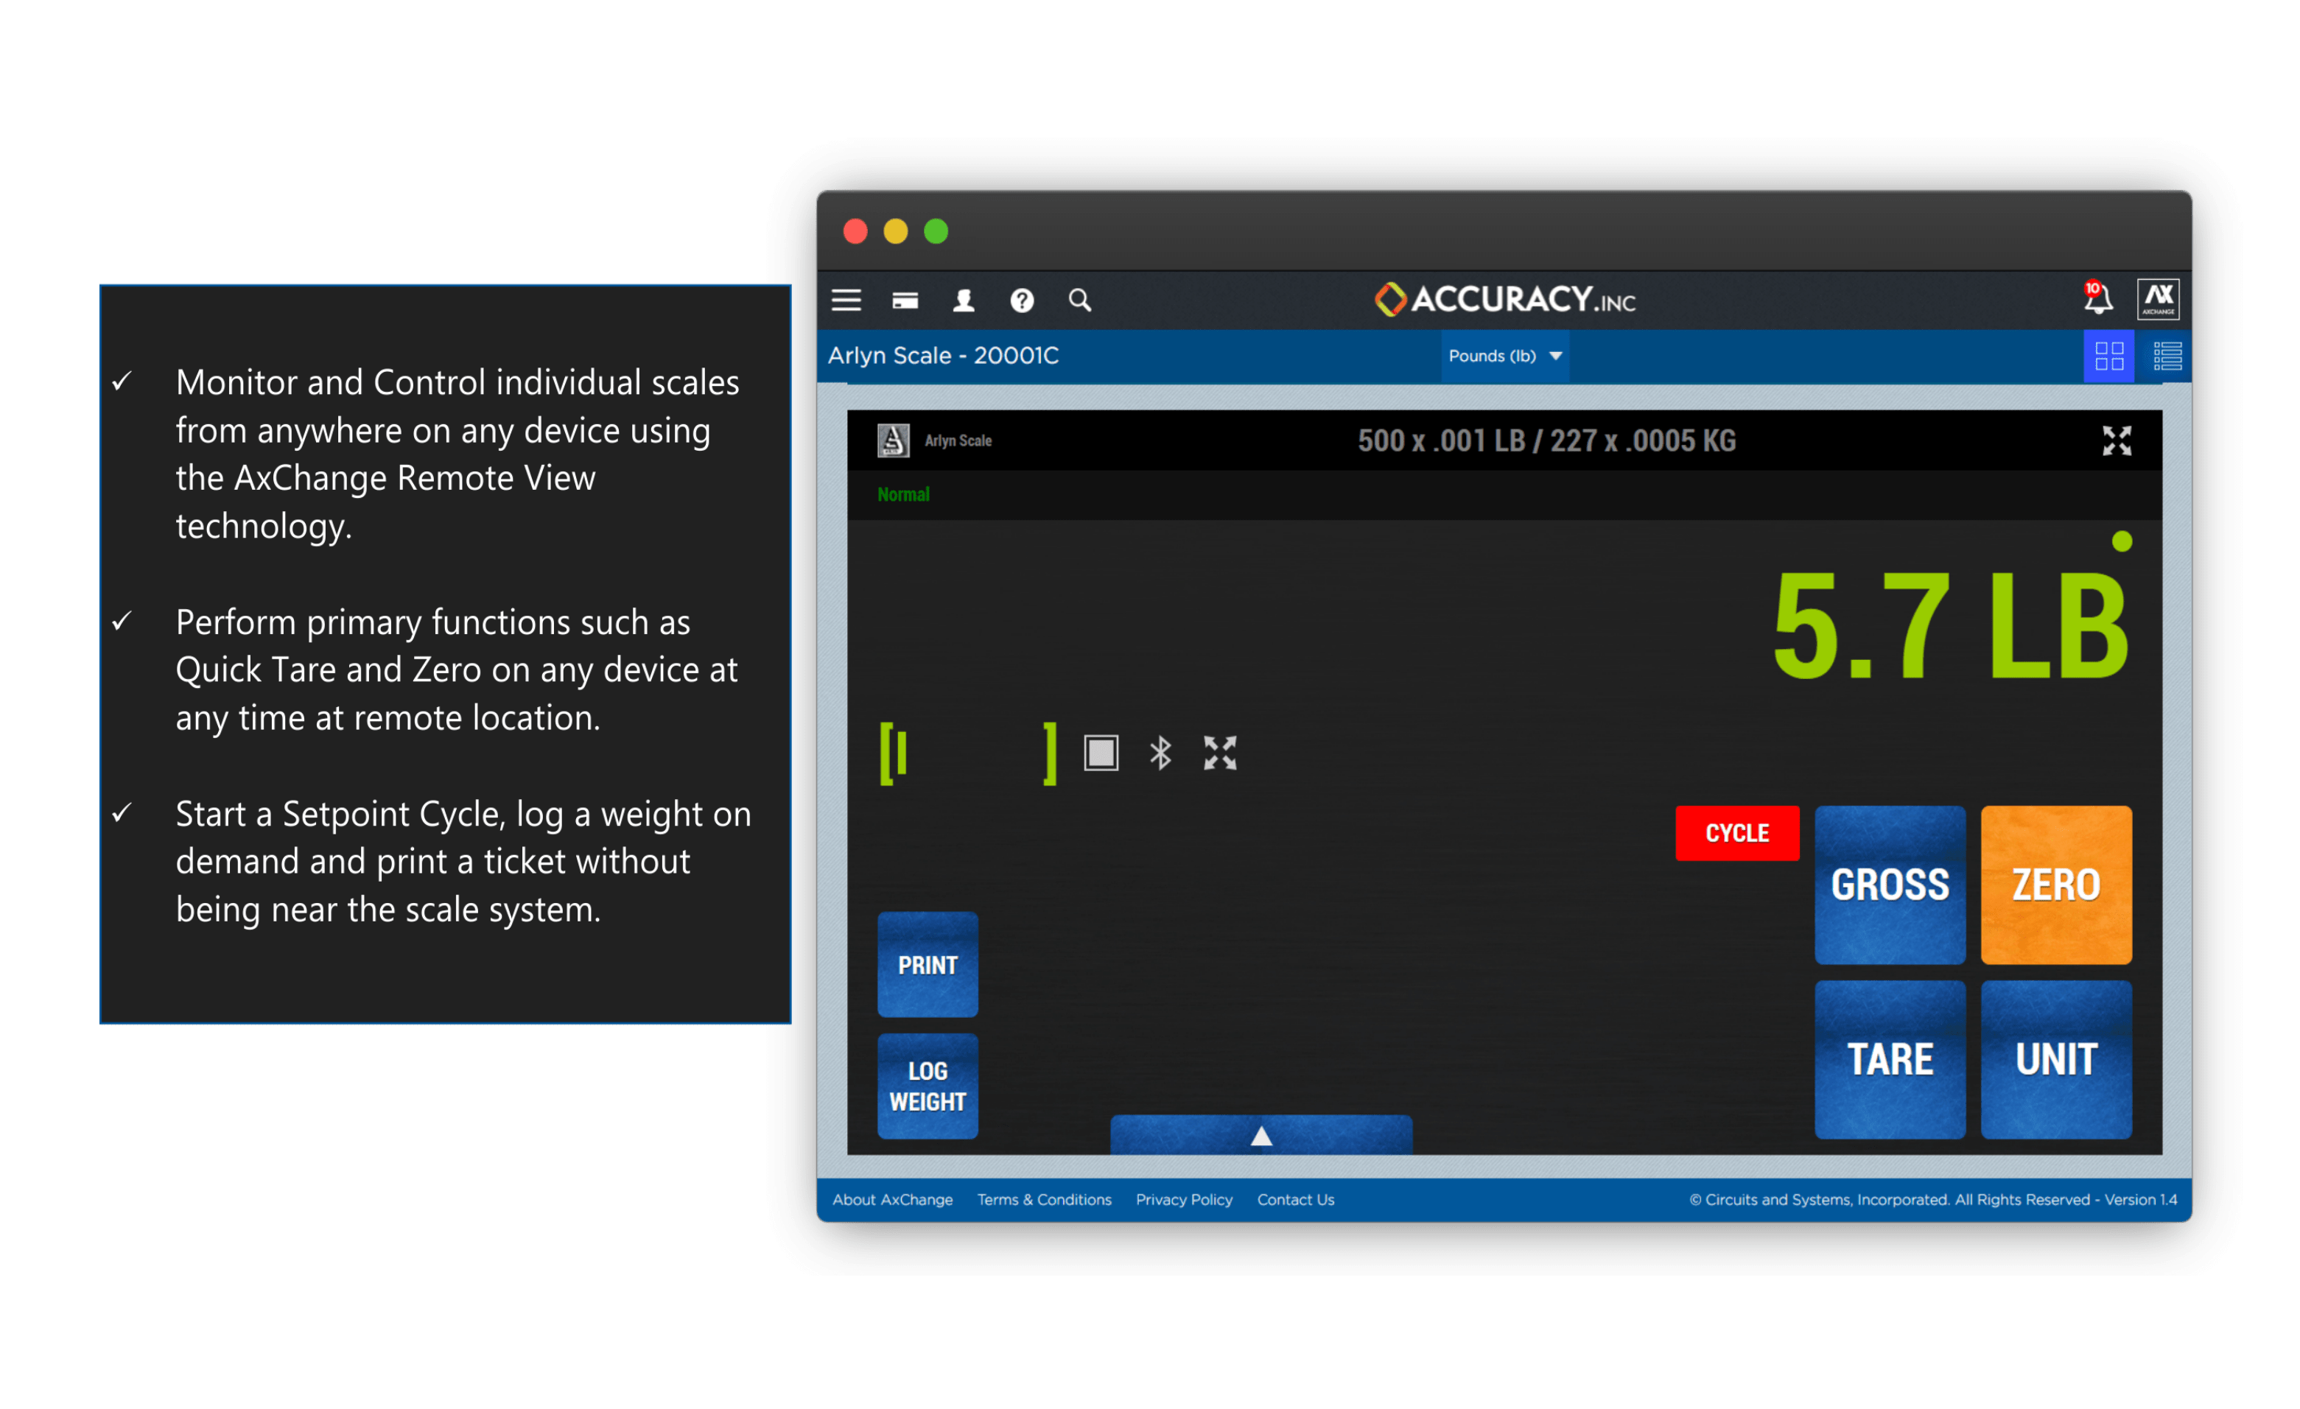Click the fullscreen expand icon top-right corner

pyautogui.click(x=2116, y=442)
